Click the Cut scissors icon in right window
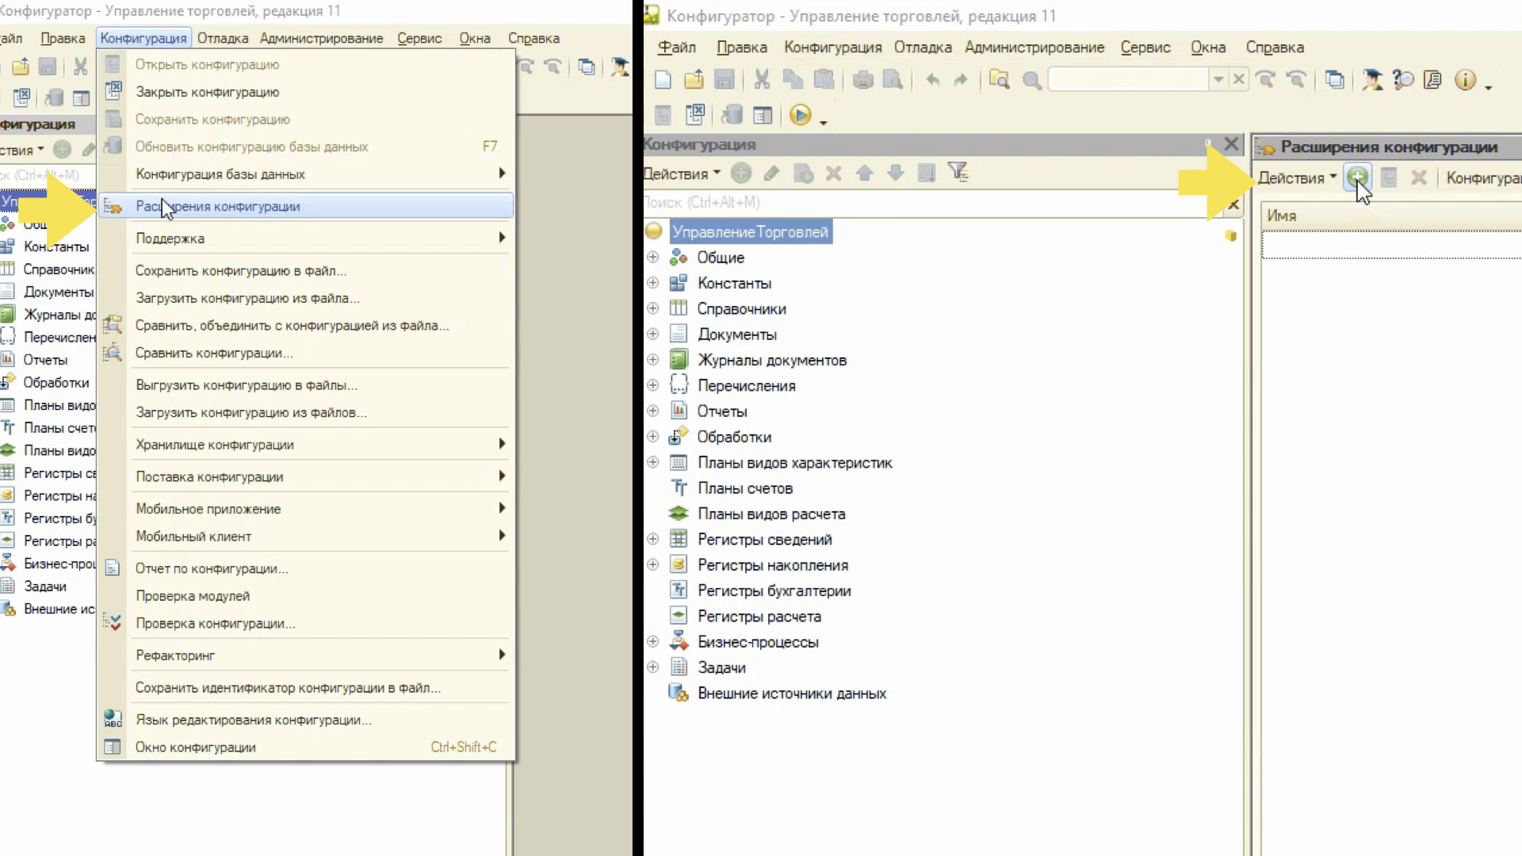The image size is (1522, 856). (x=762, y=79)
